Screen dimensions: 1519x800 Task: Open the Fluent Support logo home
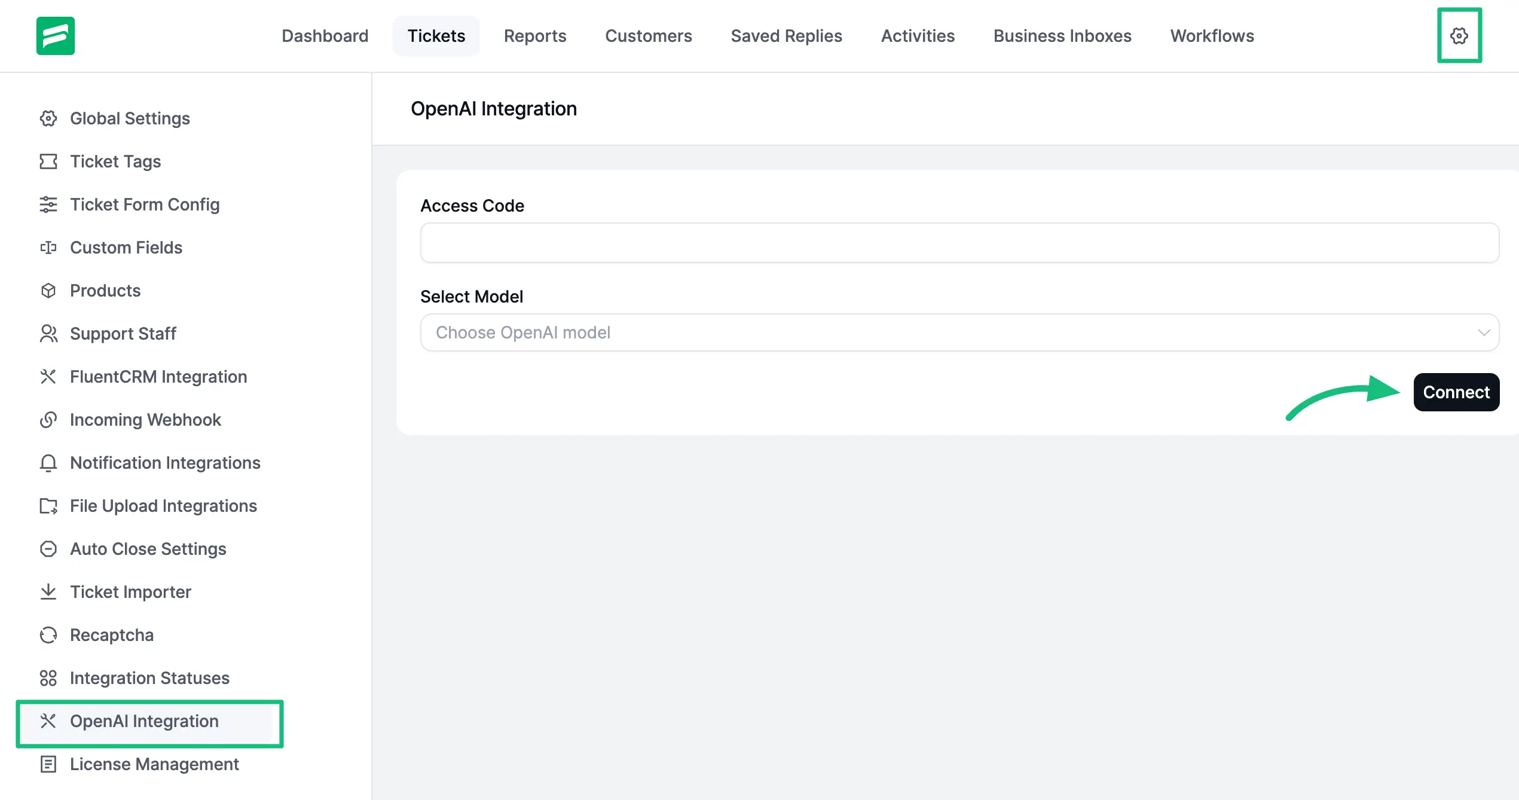55,36
